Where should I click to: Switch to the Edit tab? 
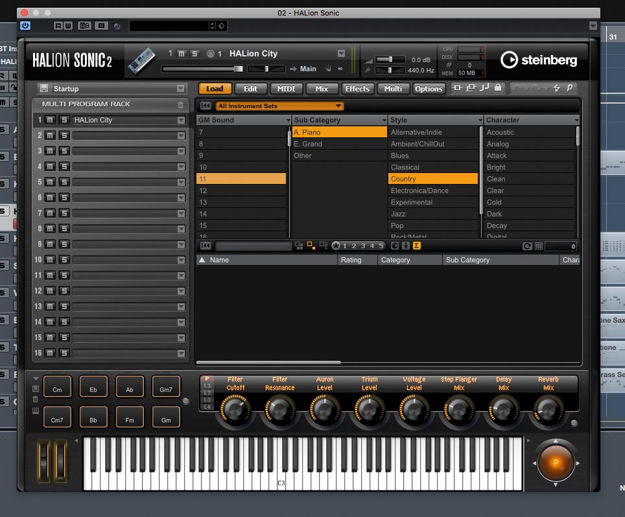(x=250, y=88)
